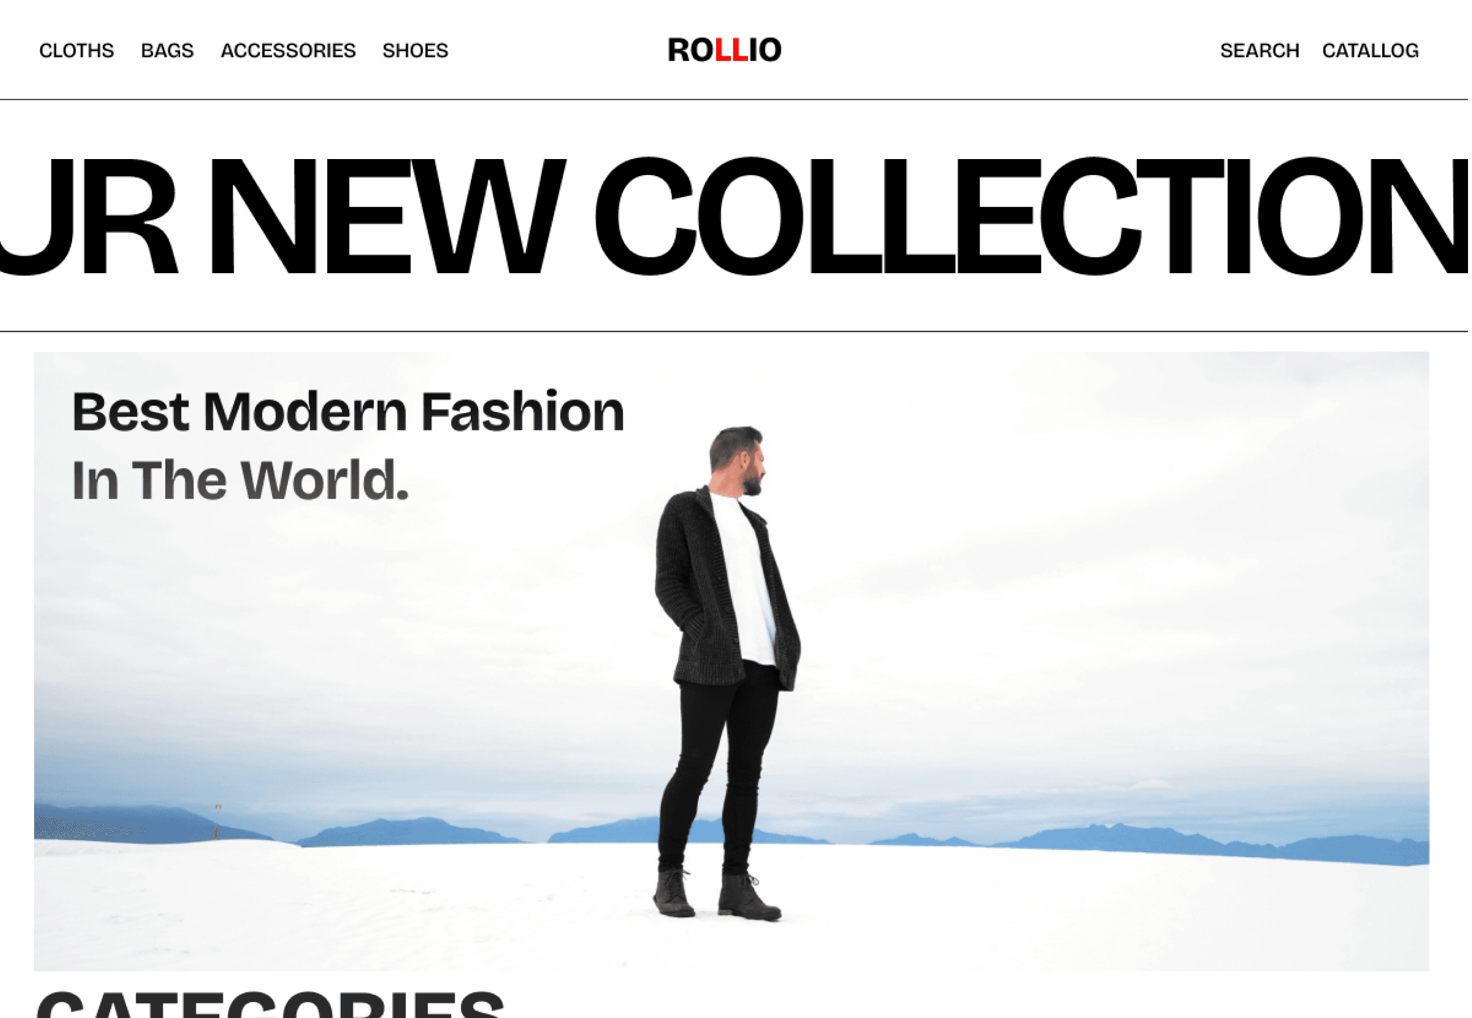This screenshot has height=1018, width=1472.
Task: Click the white snowy ground in the hero image
Action: 383,906
